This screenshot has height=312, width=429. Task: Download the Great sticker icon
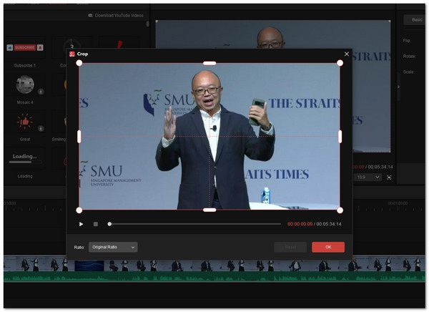(x=41, y=128)
